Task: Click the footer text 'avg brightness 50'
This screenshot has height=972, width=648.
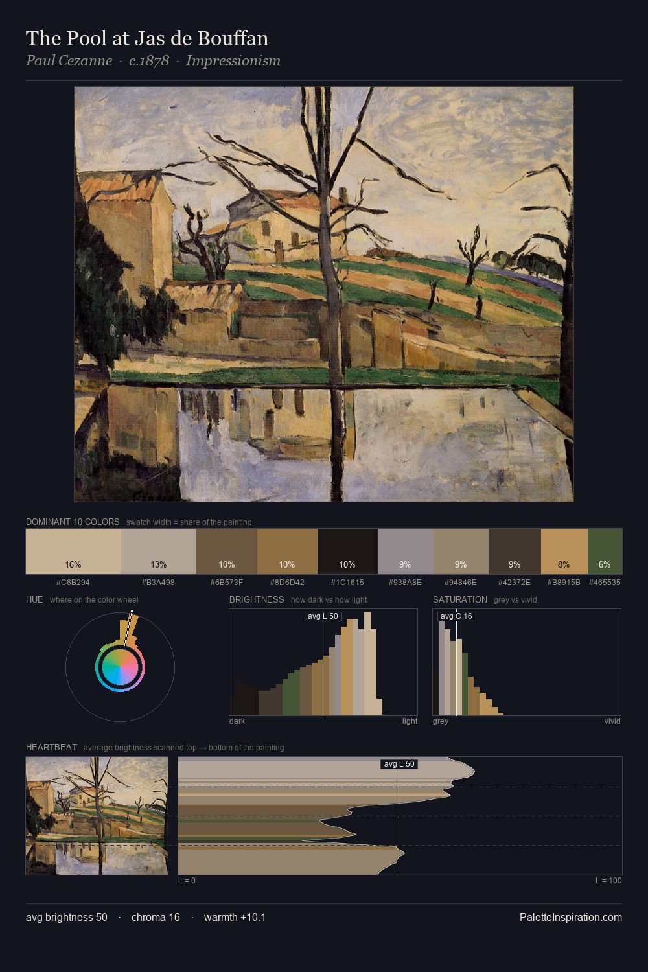Action: click(x=67, y=917)
